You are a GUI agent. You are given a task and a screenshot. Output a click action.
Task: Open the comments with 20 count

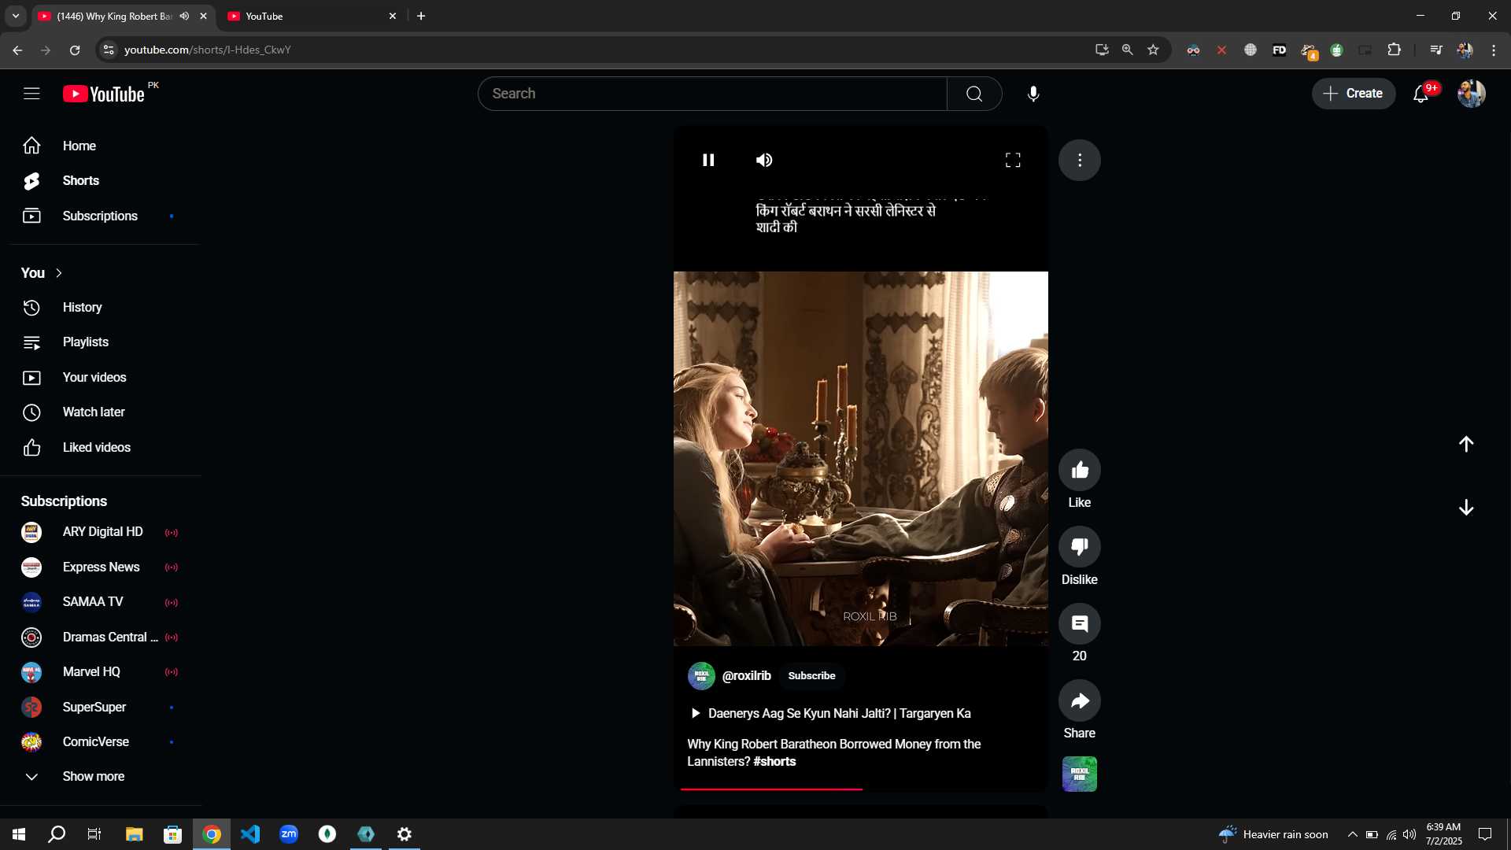tap(1080, 623)
